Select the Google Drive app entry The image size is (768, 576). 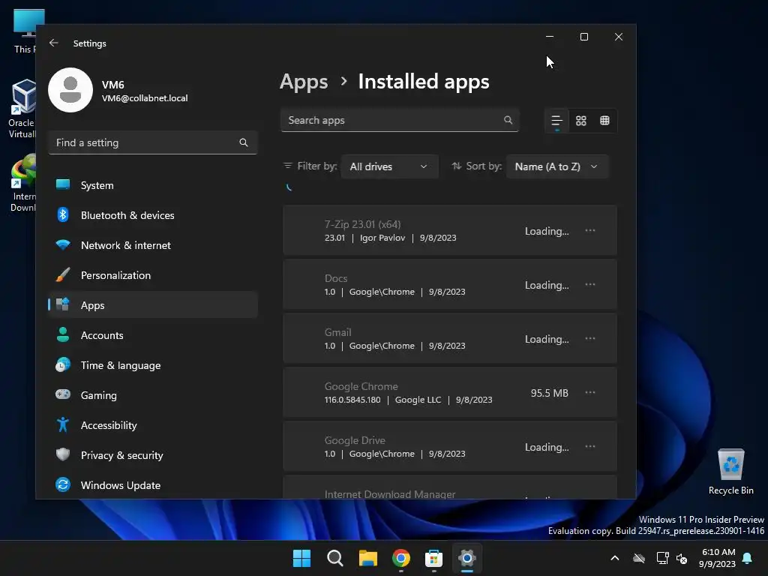tap(450, 446)
